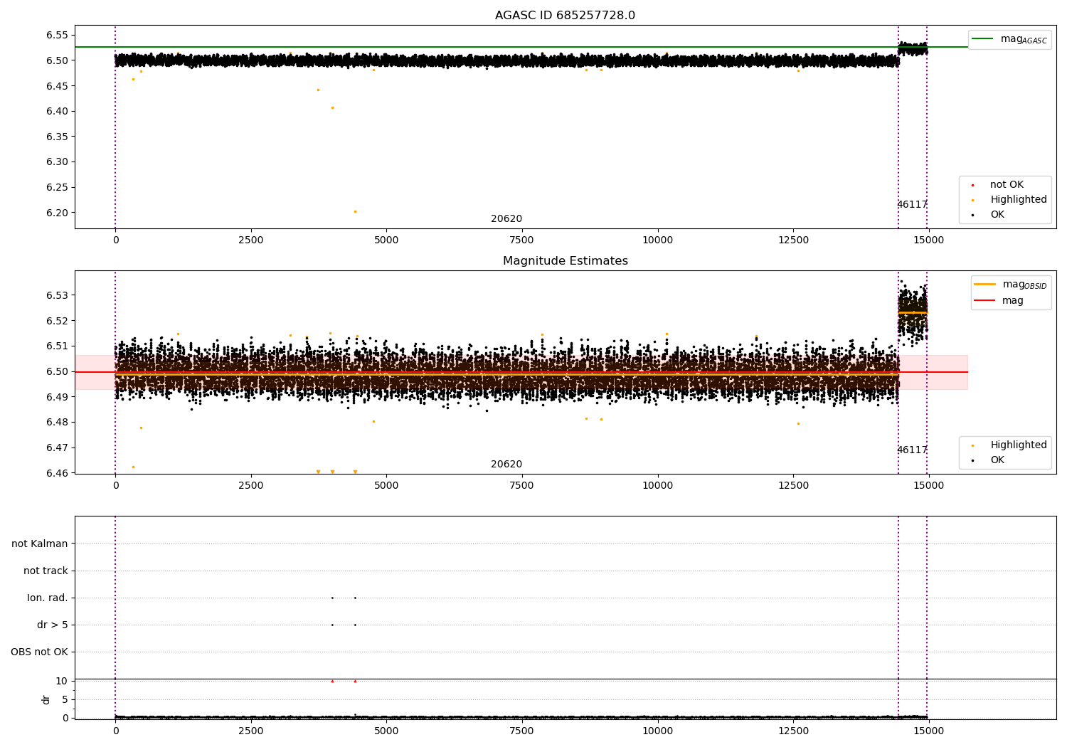The width and height of the screenshot is (1067, 747).
Task: Click the 'OBS not OK' row label
Action: click(39, 652)
